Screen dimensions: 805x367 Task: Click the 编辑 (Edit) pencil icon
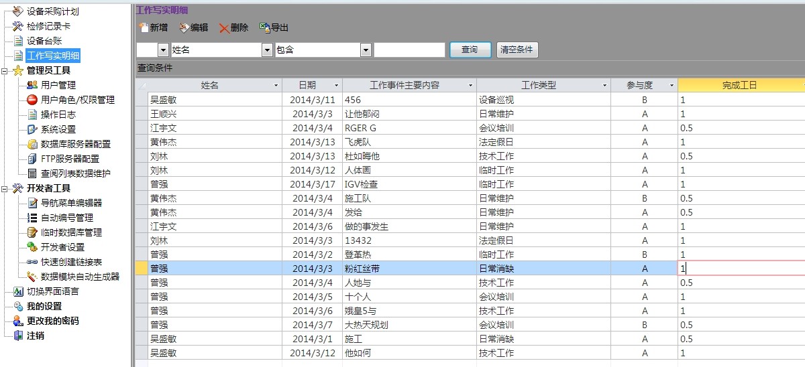[184, 27]
